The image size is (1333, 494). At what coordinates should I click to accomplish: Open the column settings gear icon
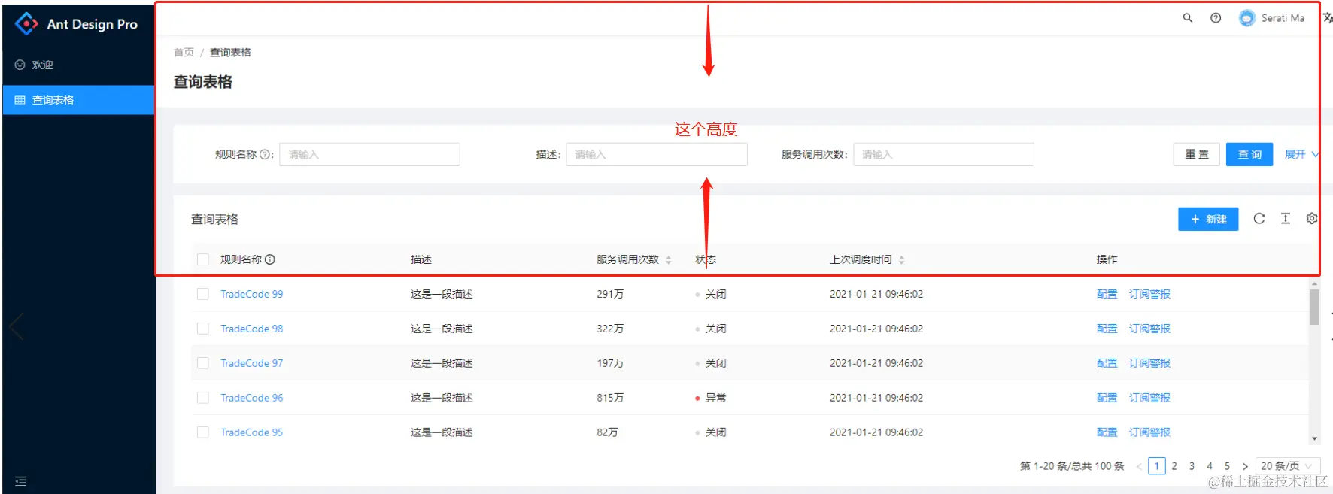click(1312, 219)
